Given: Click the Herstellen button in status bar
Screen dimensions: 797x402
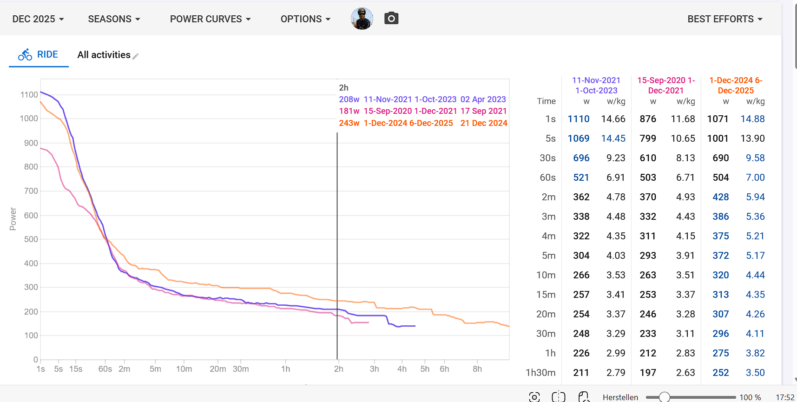Looking at the screenshot, I should pyautogui.click(x=620, y=397).
